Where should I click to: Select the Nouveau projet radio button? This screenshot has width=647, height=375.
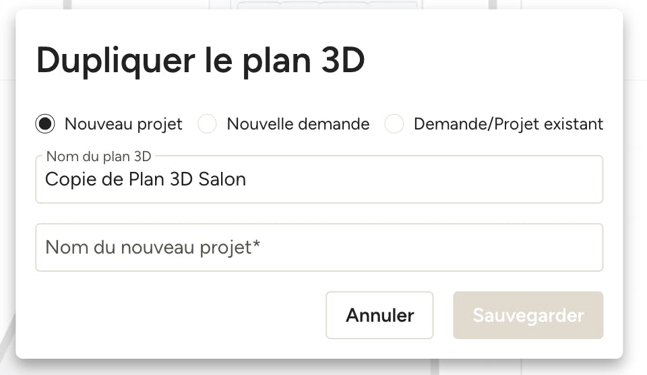[x=45, y=124]
